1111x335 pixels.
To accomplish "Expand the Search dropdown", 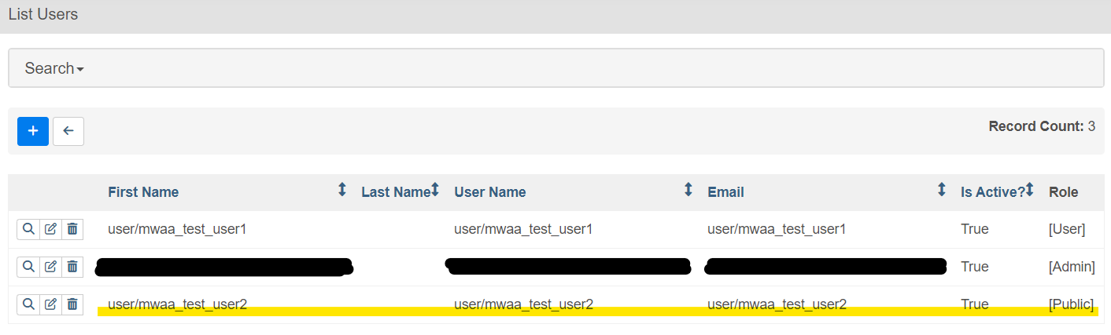I will [54, 68].
